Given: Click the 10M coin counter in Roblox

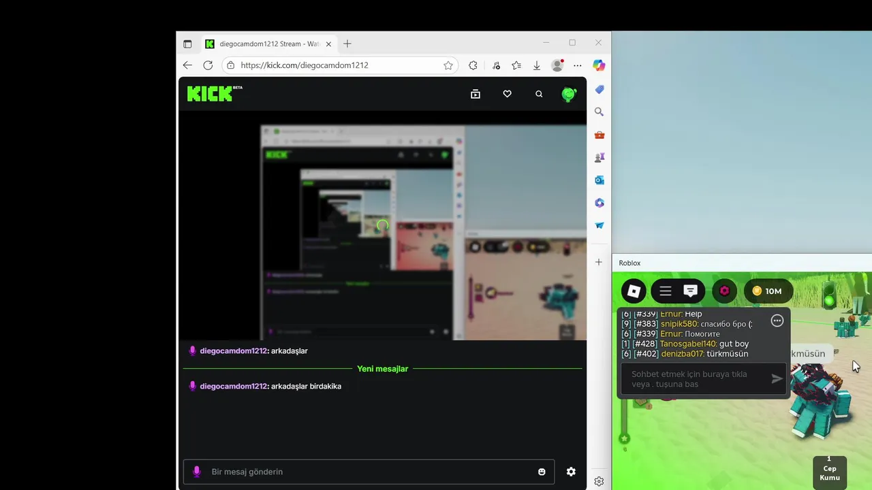Looking at the screenshot, I should click(768, 291).
